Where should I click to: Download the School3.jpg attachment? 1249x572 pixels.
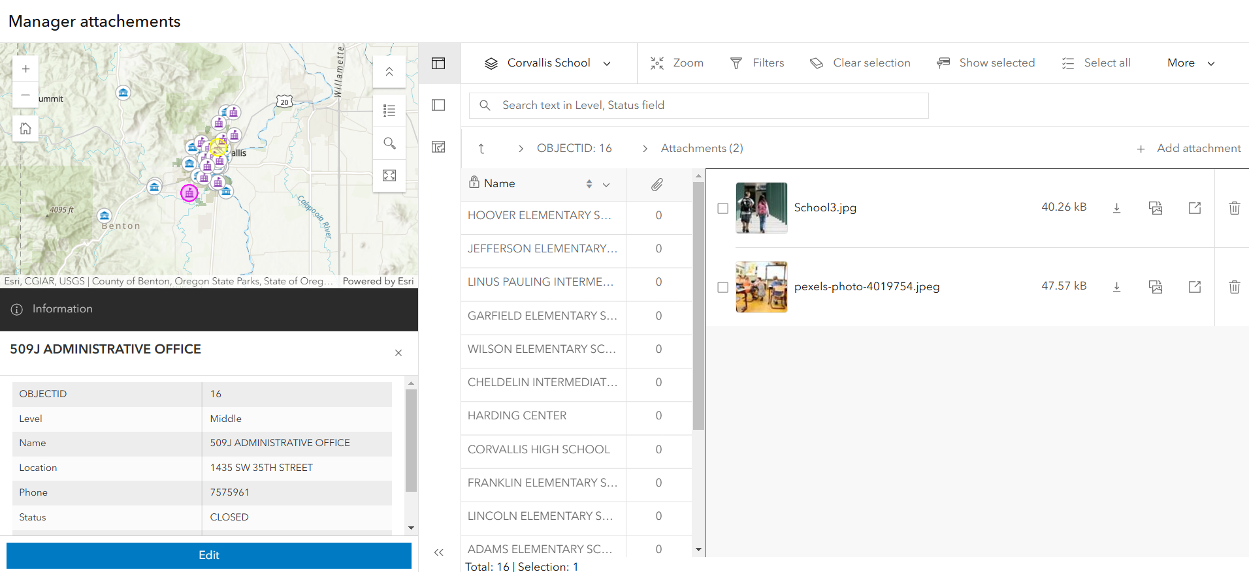tap(1117, 208)
